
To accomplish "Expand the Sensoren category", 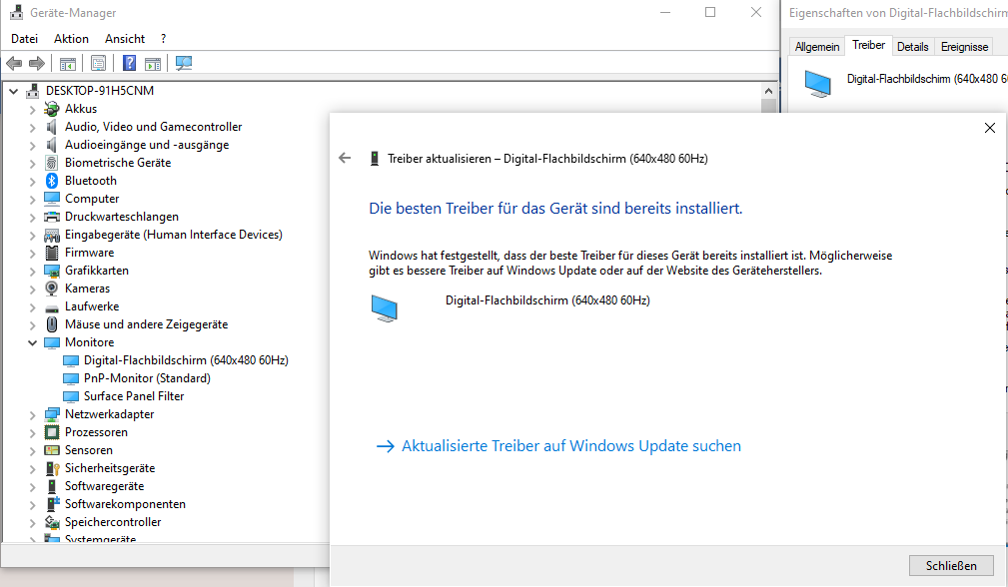I will point(33,451).
